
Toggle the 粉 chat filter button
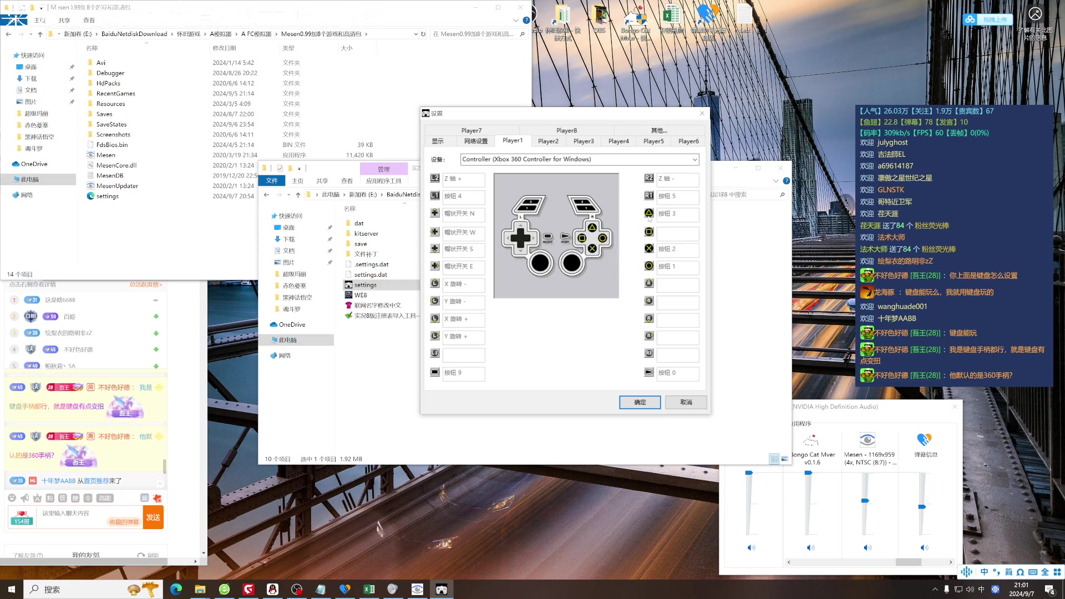50,498
